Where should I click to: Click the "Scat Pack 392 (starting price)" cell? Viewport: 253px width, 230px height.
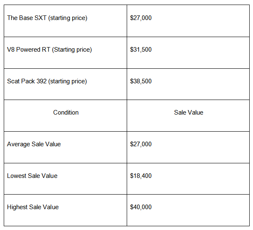coord(47,81)
